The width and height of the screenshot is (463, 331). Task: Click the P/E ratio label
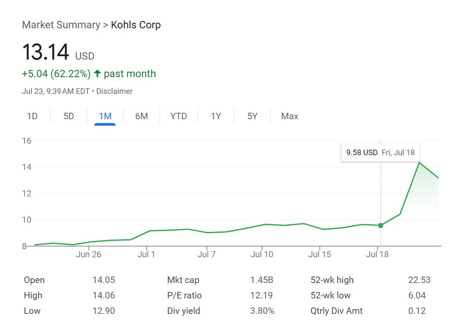(x=184, y=295)
